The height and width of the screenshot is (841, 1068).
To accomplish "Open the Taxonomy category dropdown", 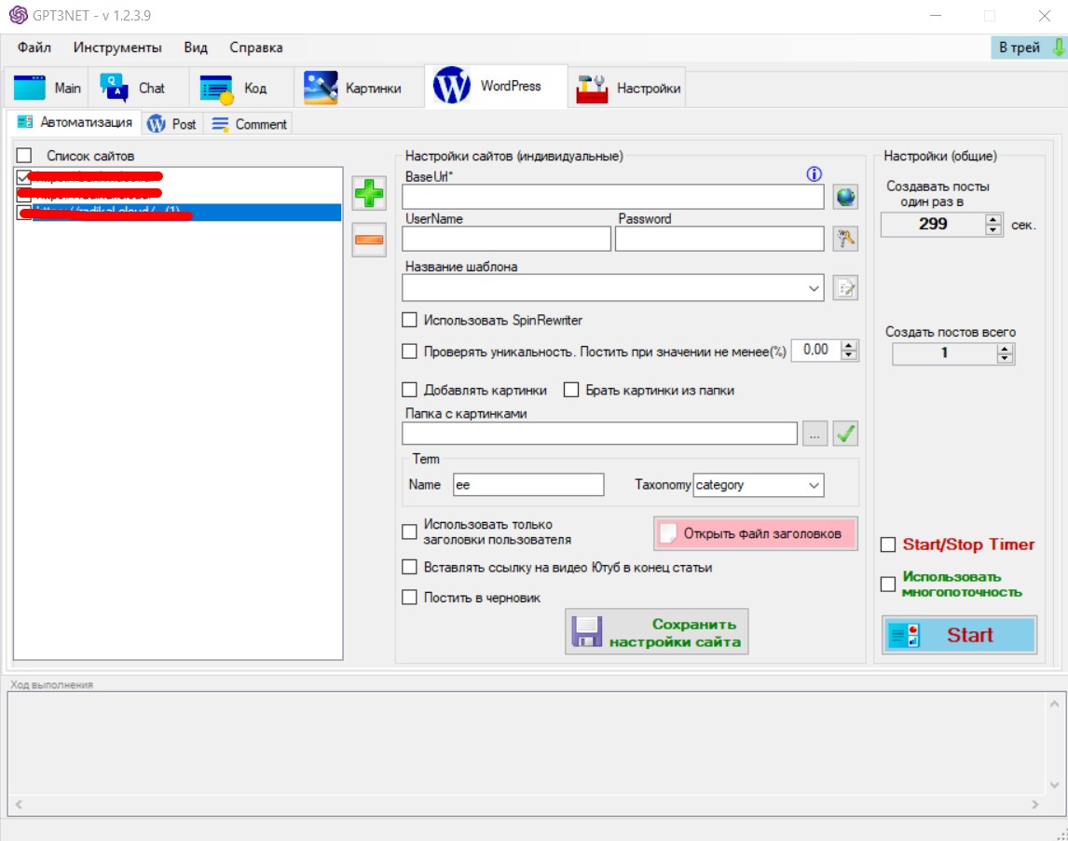I will pyautogui.click(x=814, y=485).
